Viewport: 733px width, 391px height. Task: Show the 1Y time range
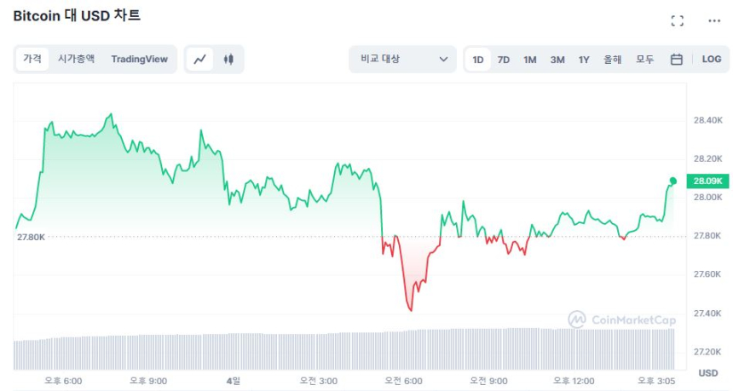point(584,60)
